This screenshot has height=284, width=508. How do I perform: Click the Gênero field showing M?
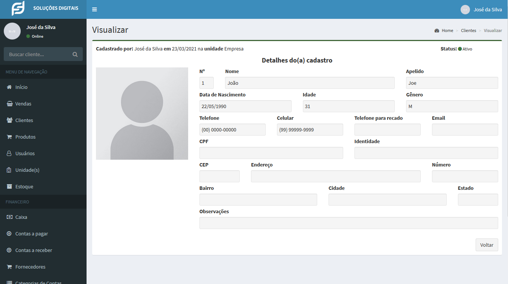coord(452,106)
